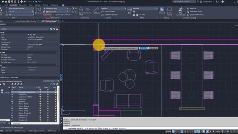Screen dimensions: 238x134
Task: Select the Wipeout tool
Action: point(162,11)
